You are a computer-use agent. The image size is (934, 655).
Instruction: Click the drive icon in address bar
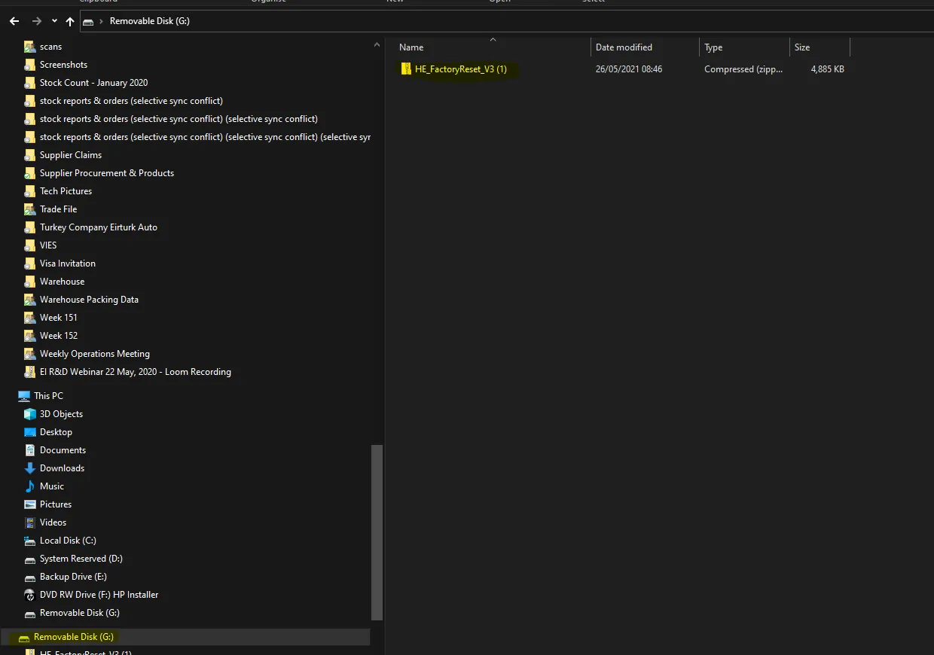(x=88, y=21)
